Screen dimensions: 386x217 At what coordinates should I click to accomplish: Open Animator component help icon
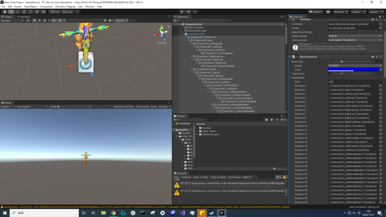(373, 19)
